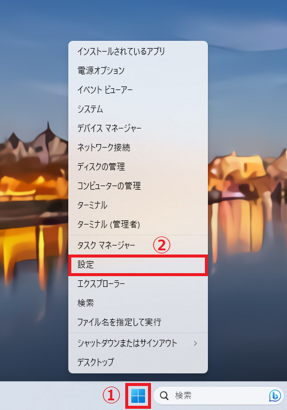Open 設定 from the context menu
The image size is (287, 410).
pyautogui.click(x=138, y=265)
